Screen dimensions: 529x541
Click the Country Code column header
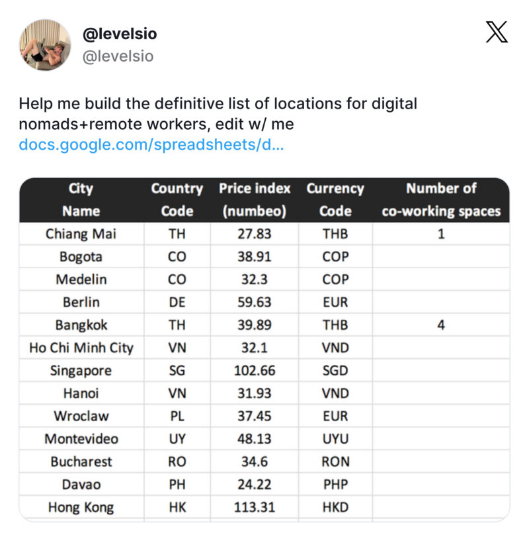coord(177,199)
